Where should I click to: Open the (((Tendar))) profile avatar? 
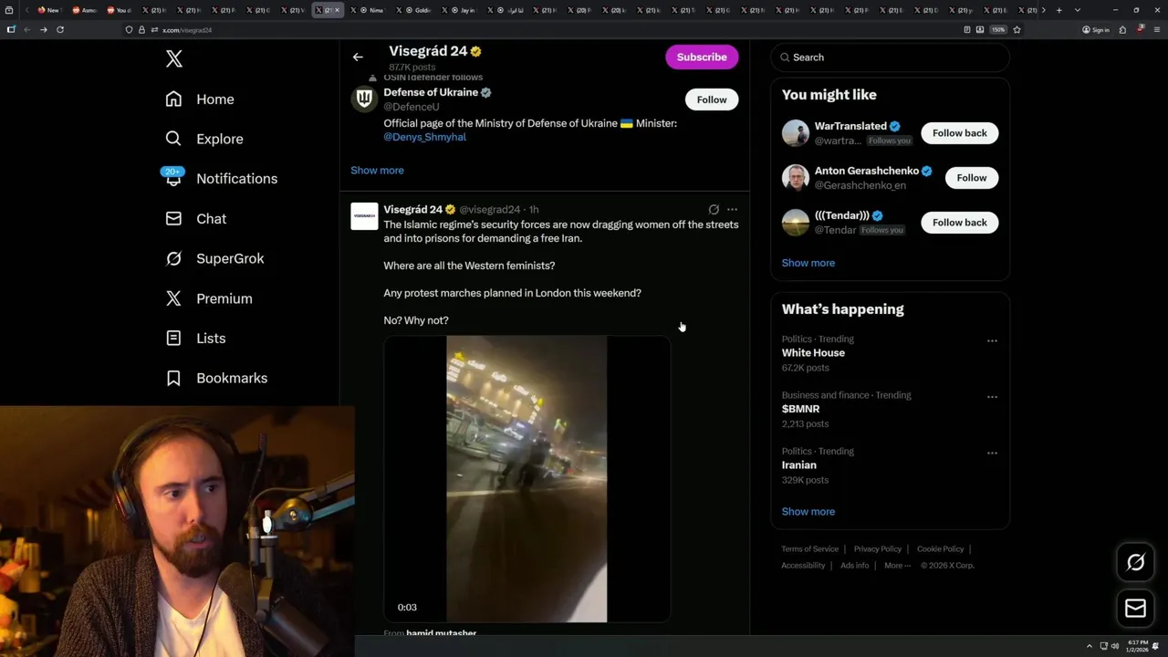(x=796, y=223)
